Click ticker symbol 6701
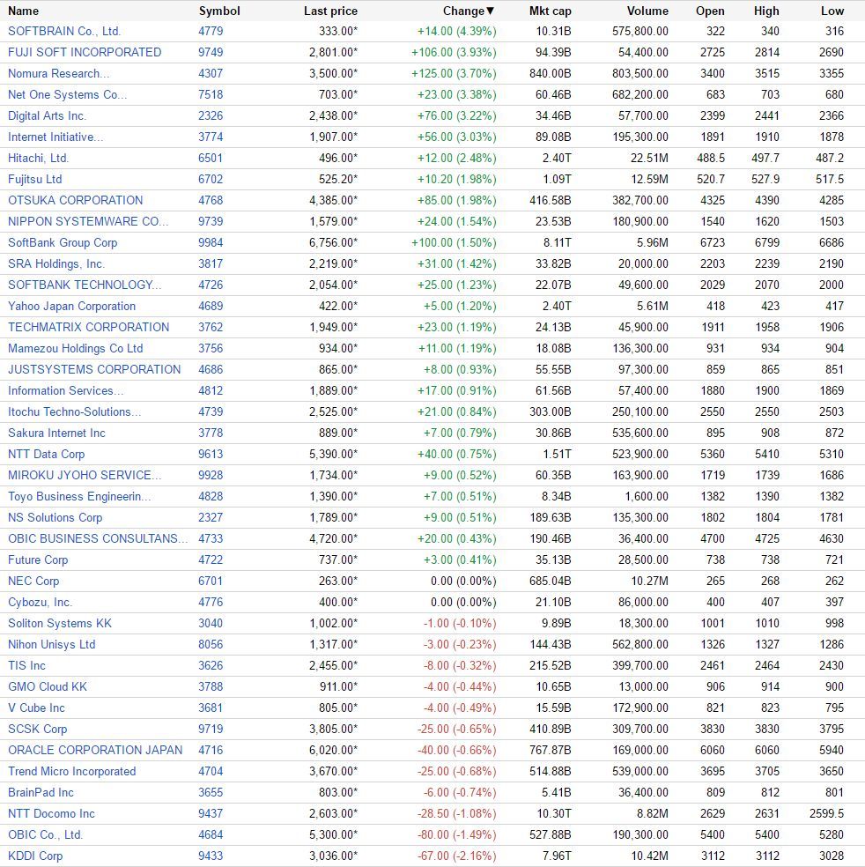 click(211, 582)
